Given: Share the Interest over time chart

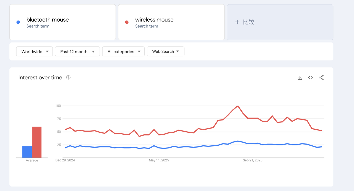Looking at the screenshot, I should point(321,78).
